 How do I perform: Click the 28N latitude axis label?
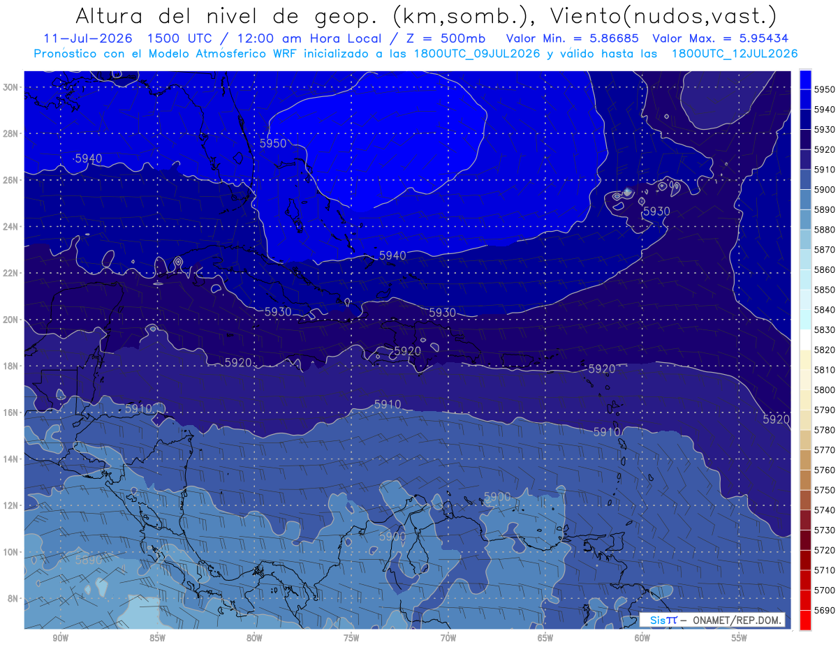tap(10, 133)
